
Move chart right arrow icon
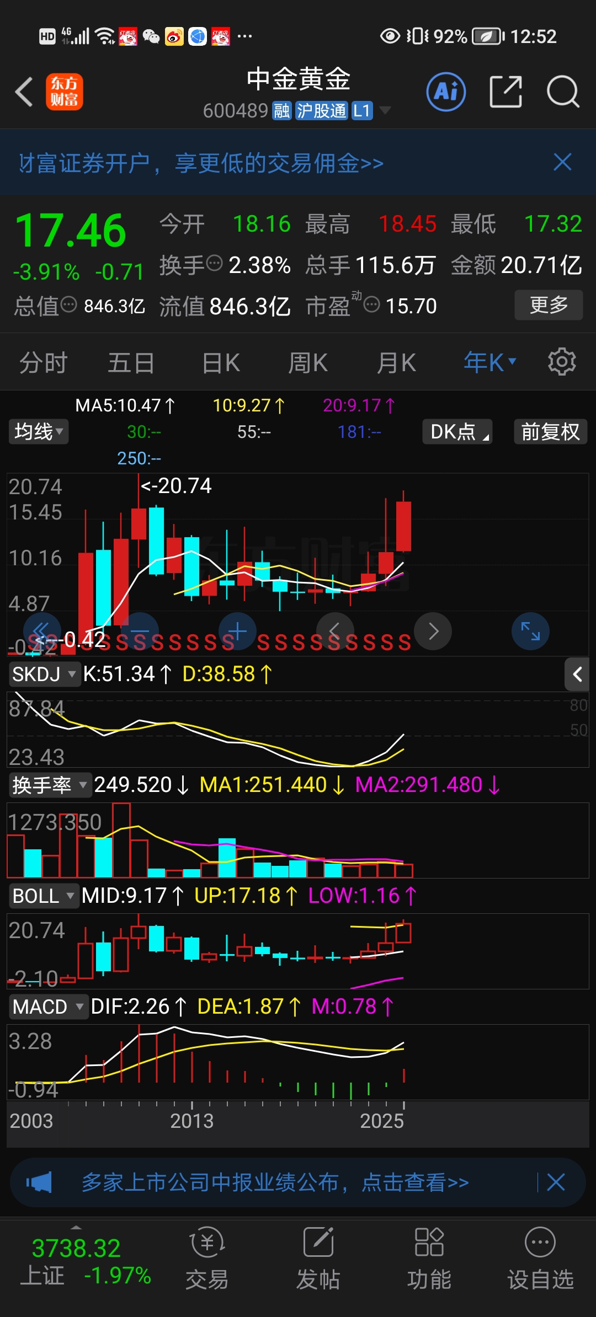[x=433, y=631]
